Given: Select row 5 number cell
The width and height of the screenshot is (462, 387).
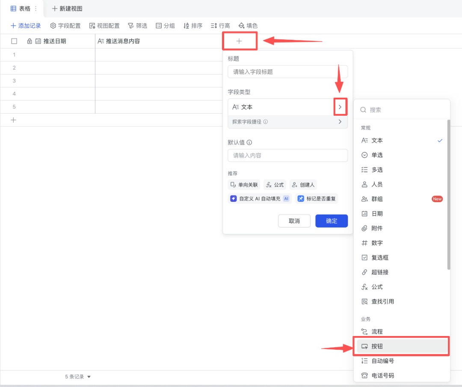Looking at the screenshot, I should (x=14, y=107).
